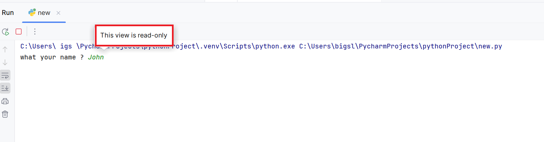Close the 'new' run tab
The image size is (544, 142).
click(58, 13)
